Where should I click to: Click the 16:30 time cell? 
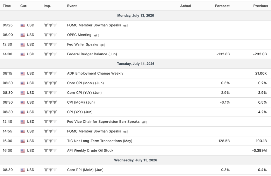click(7, 150)
